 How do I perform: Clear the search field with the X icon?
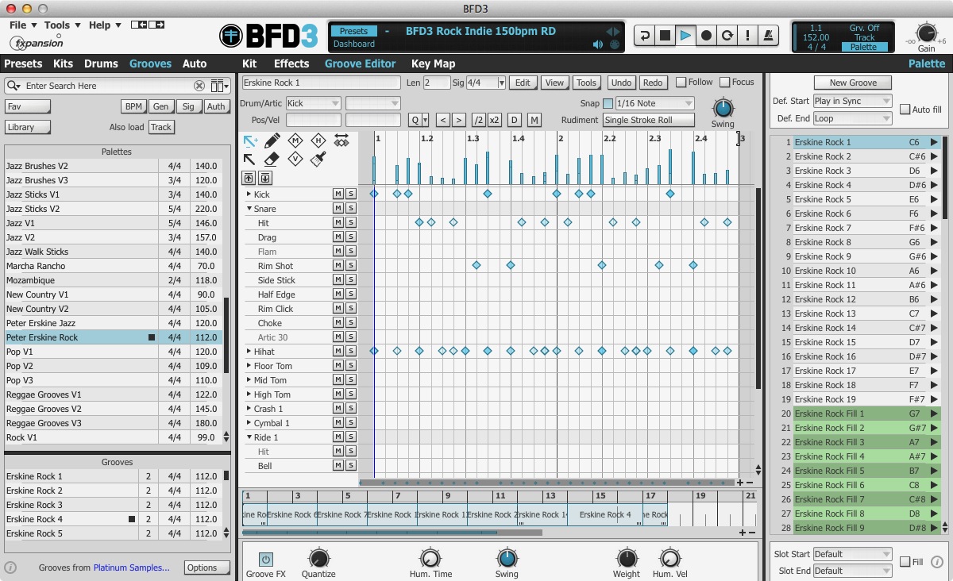pos(199,86)
